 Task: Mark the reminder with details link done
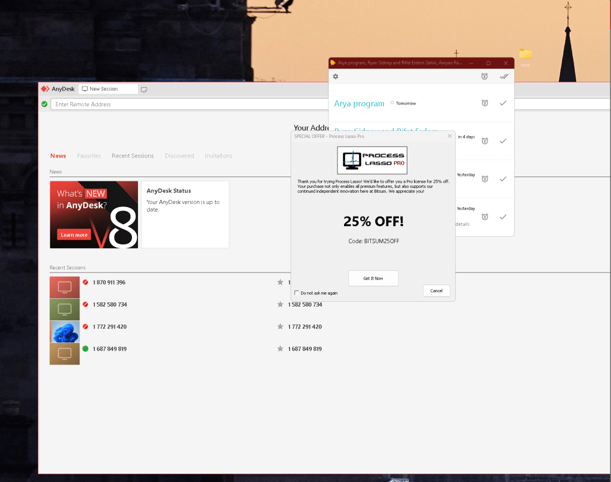(503, 217)
